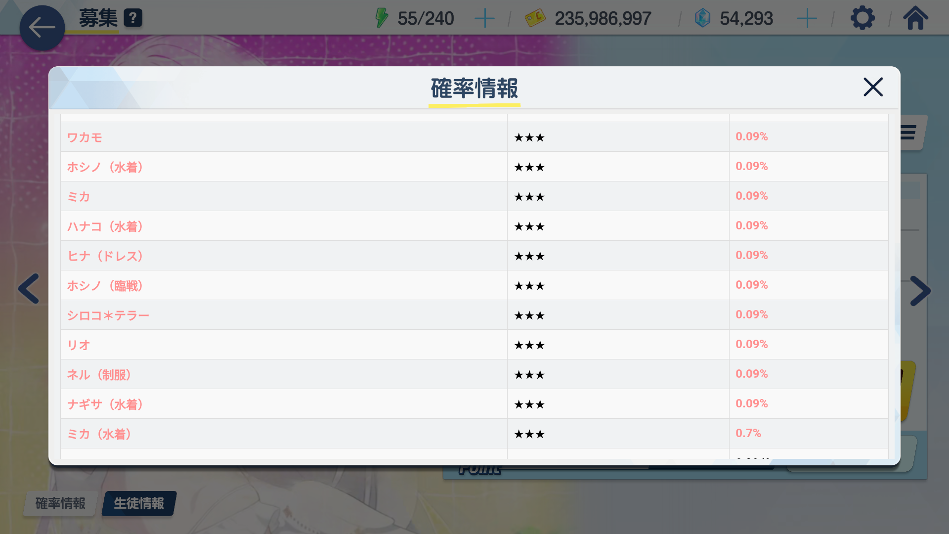Viewport: 949px width, 534px height.
Task: Click the blue pyroxene gem icon
Action: 702,19
